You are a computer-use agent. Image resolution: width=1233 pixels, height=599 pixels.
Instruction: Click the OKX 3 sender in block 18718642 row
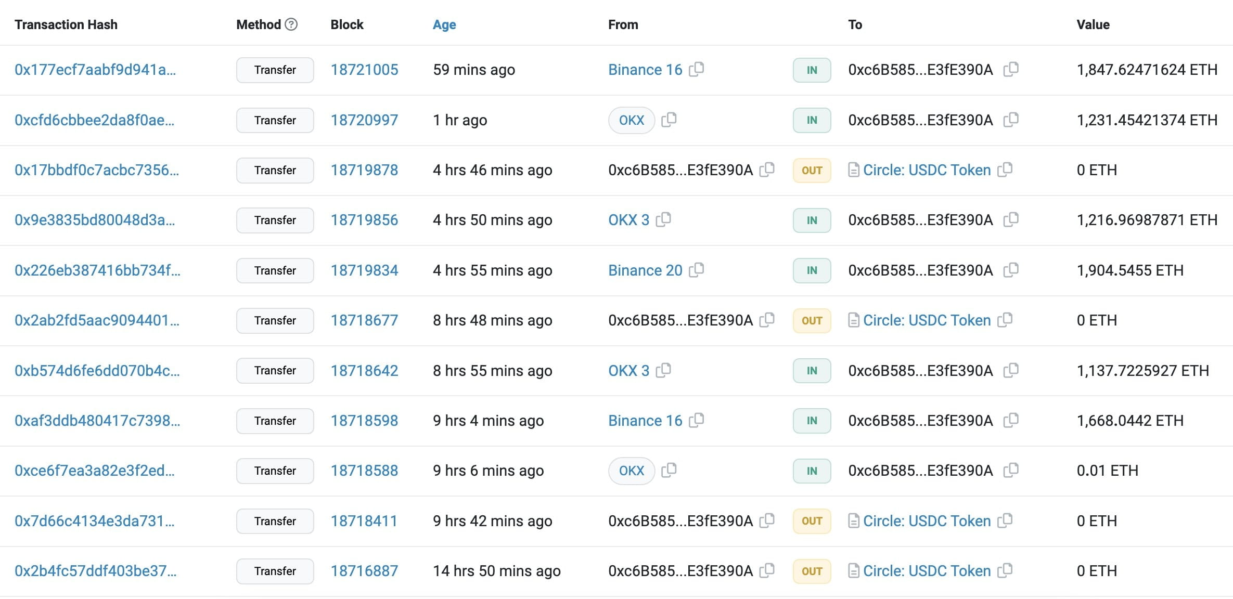click(x=628, y=371)
